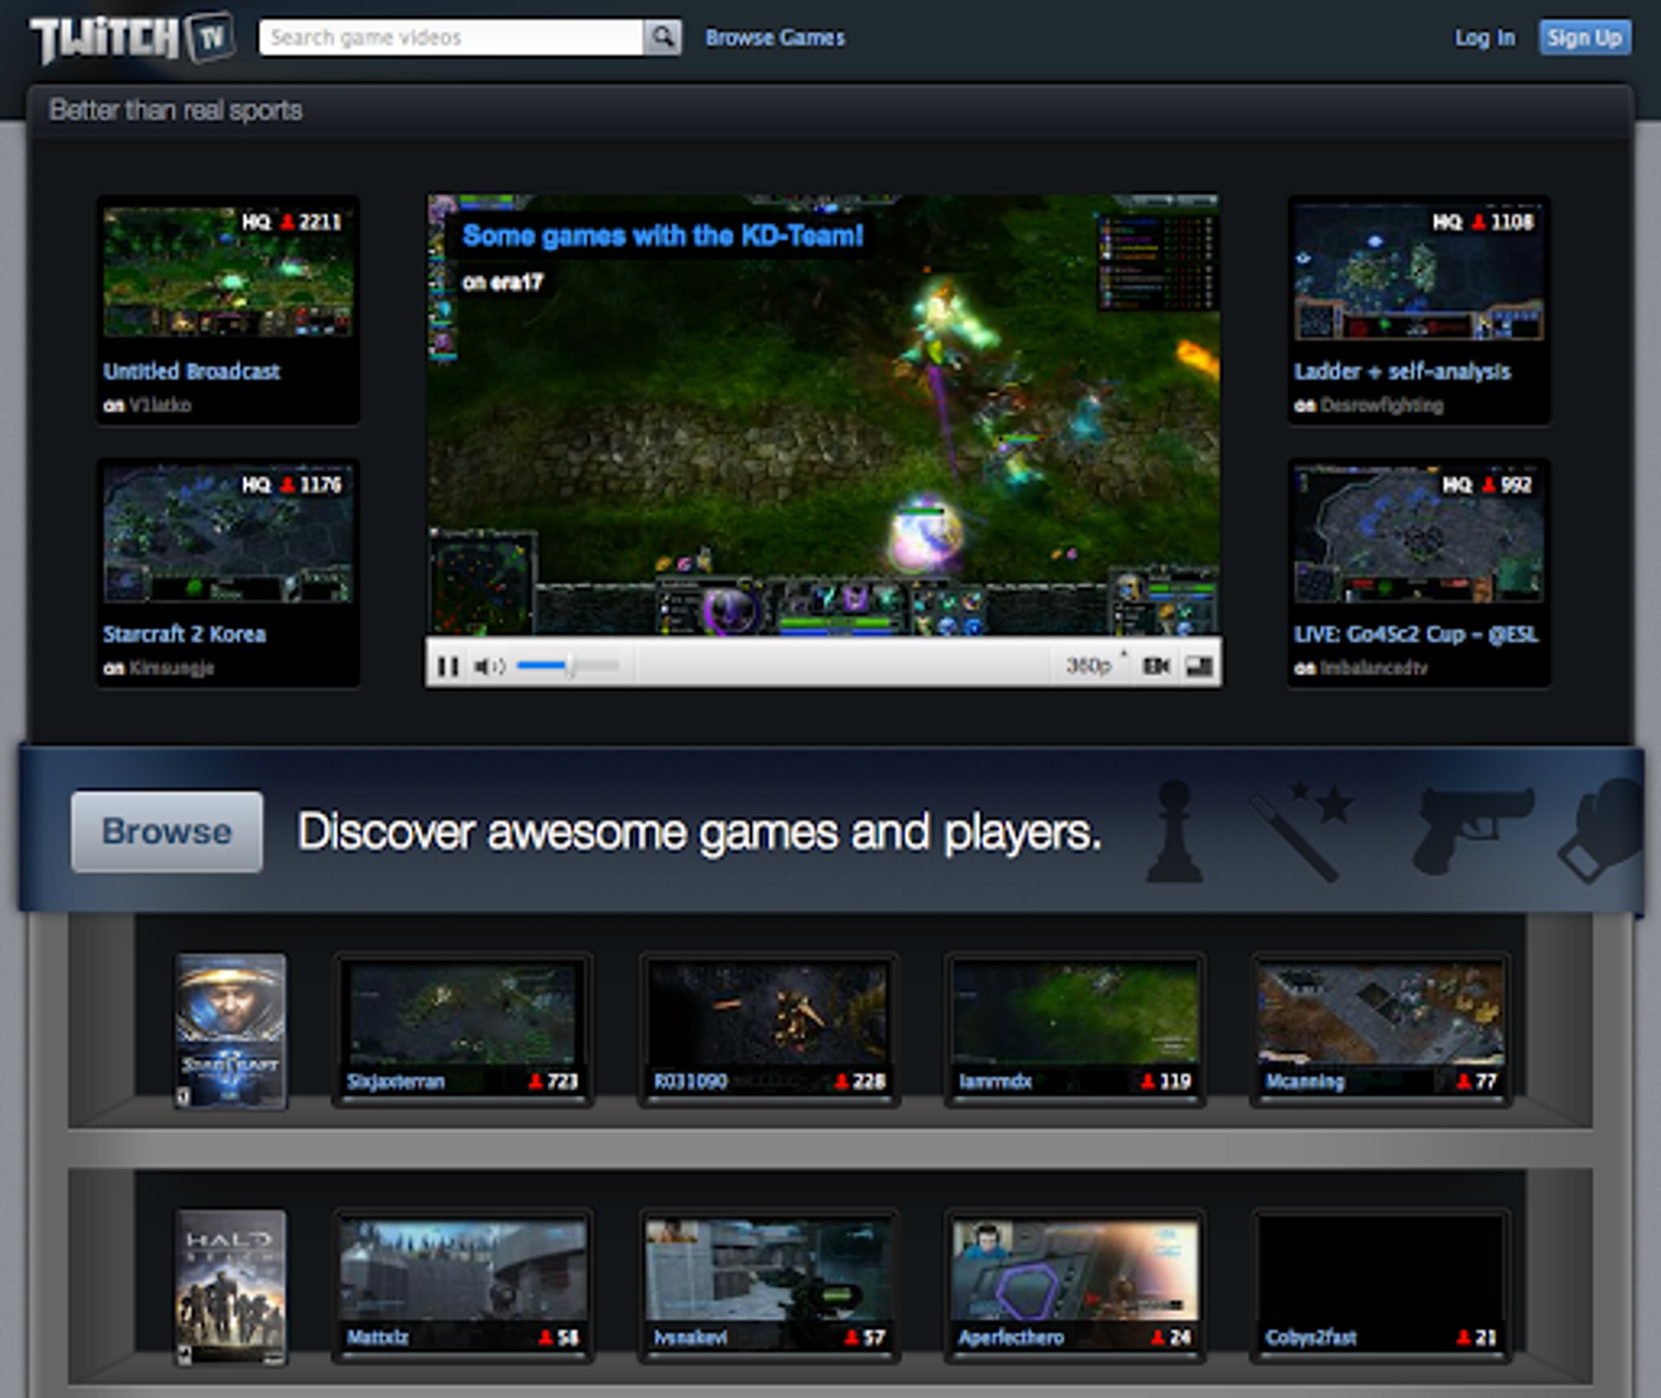Toggle the player pop-out mode icon

click(x=1199, y=666)
